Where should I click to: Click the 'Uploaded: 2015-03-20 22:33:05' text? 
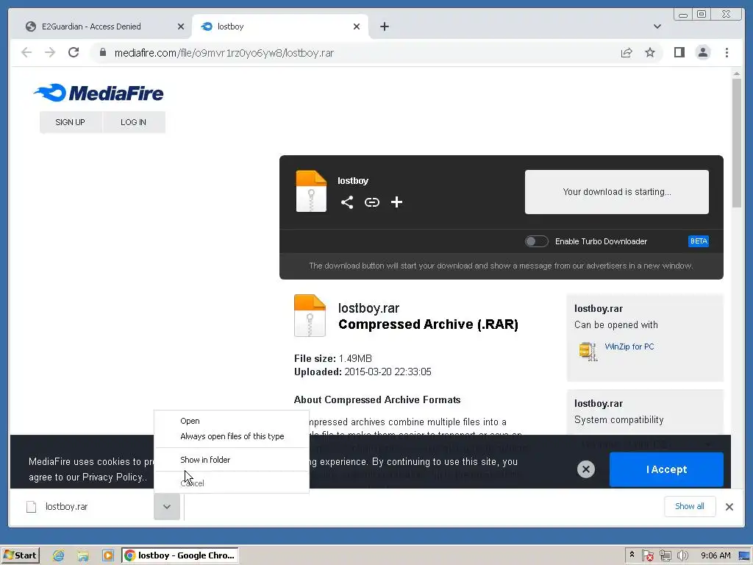(x=363, y=372)
